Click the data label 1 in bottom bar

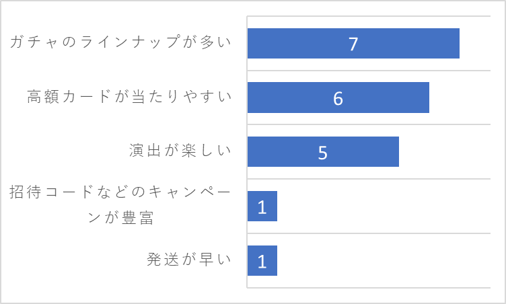click(262, 262)
